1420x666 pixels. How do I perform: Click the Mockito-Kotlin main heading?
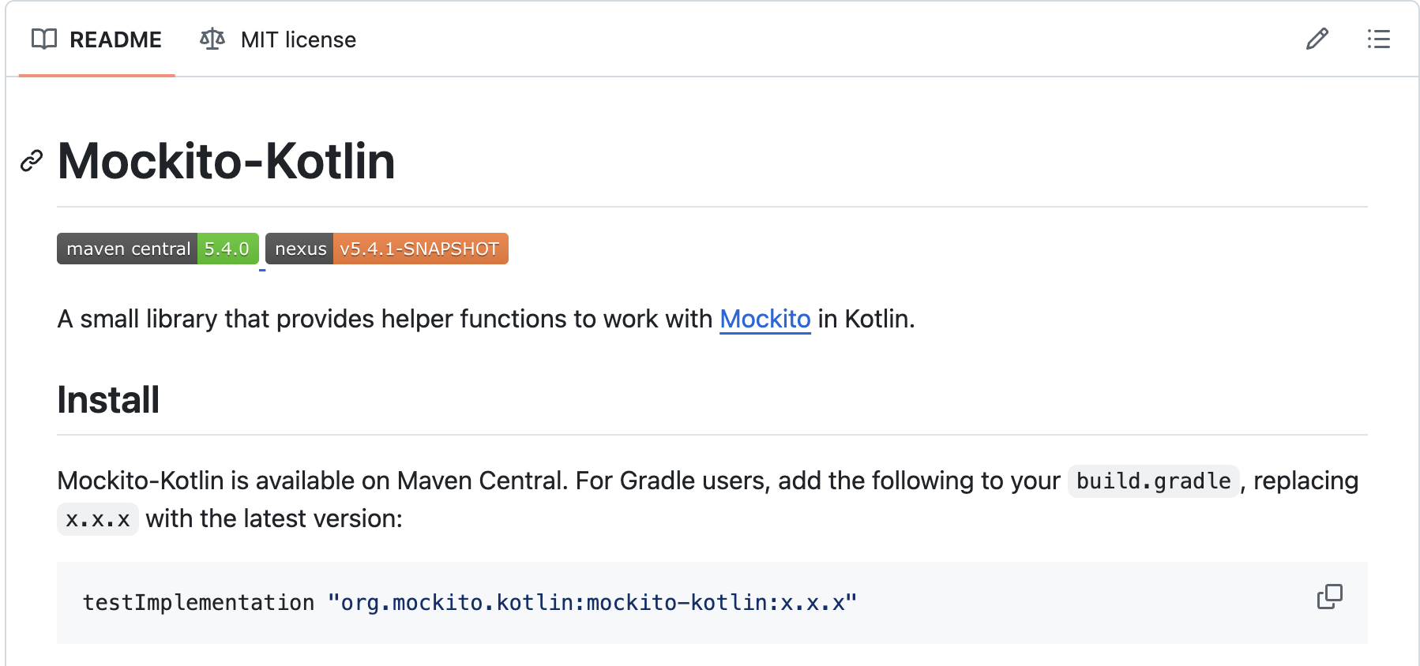(x=226, y=161)
